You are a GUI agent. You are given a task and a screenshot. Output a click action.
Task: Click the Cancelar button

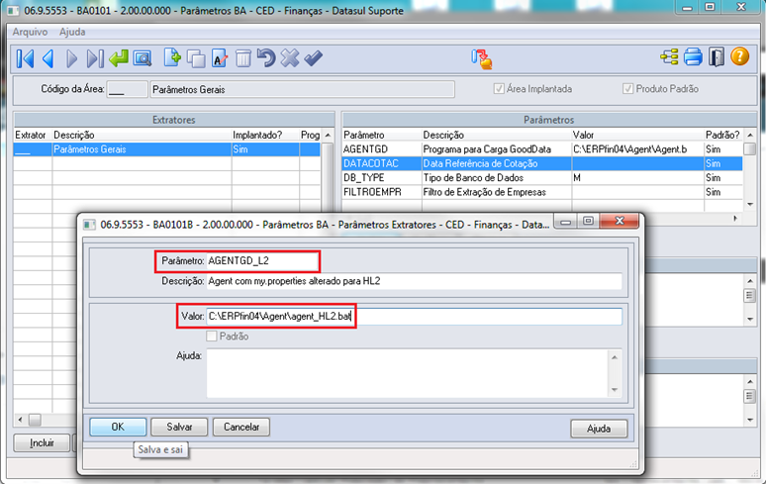coord(241,427)
